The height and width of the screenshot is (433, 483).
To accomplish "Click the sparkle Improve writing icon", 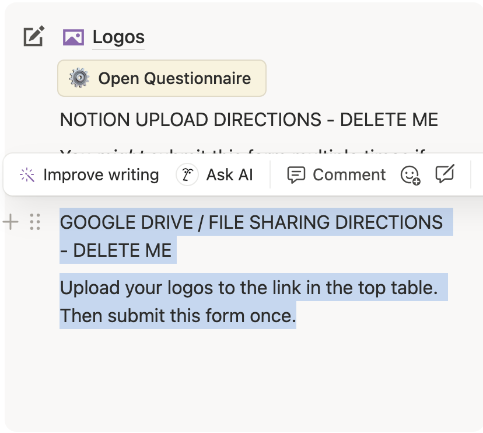I will coord(27,174).
